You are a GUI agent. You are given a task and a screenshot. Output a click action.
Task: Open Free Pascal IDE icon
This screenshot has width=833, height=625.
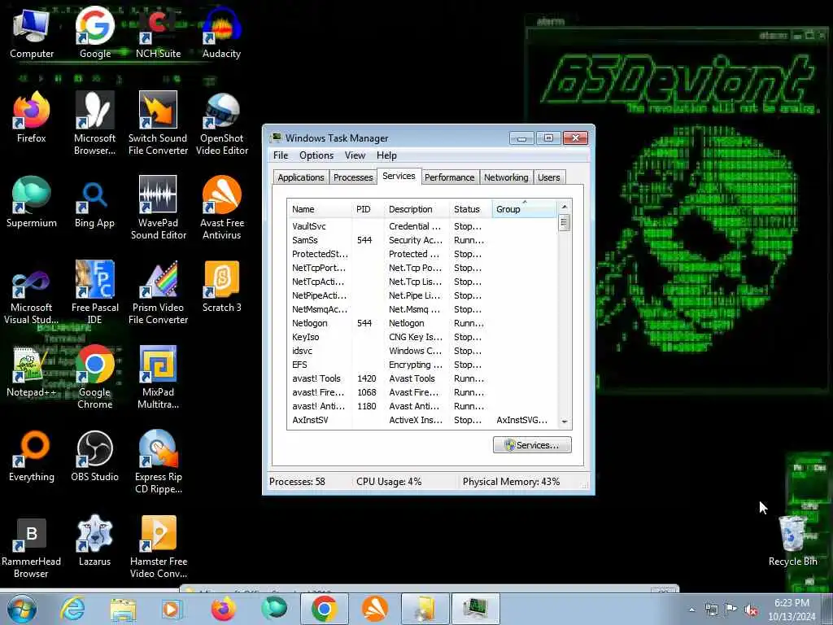coord(94,292)
